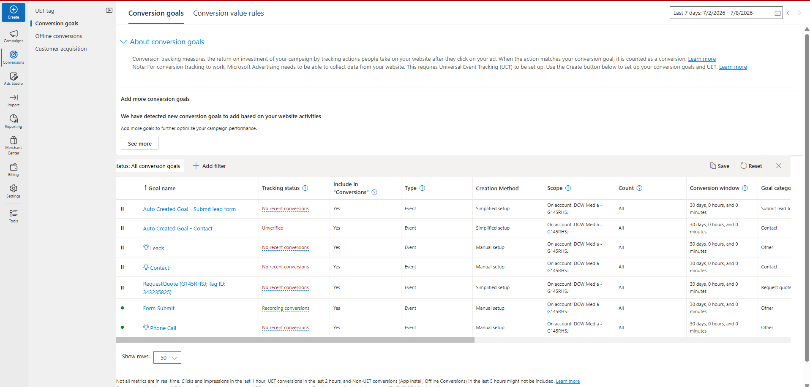This screenshot has height=387, width=810.
Task: Open the Billing section
Action: [14, 170]
